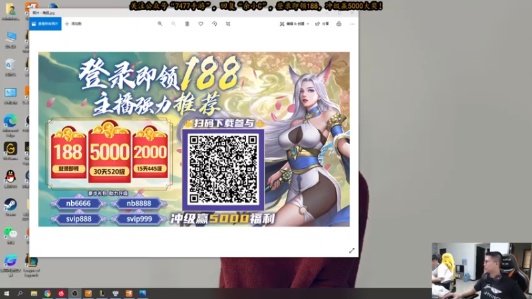Open This PC desktop icon
This screenshot has height=299, width=532.
[x=11, y=39]
